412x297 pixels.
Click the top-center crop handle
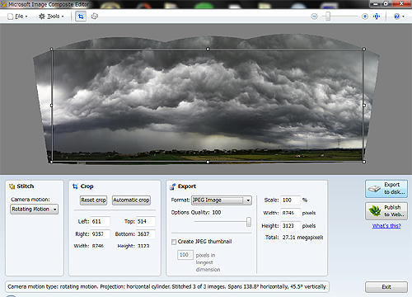(208, 49)
